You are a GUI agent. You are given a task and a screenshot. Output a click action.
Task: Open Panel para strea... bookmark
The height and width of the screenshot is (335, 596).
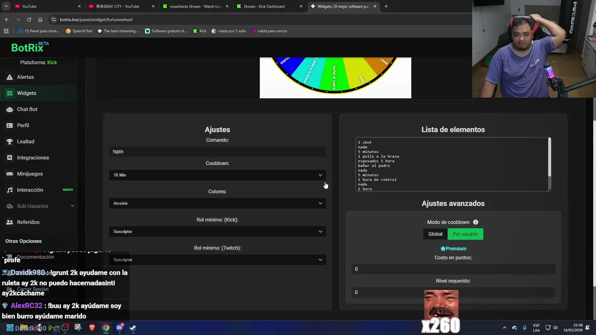[x=38, y=31]
